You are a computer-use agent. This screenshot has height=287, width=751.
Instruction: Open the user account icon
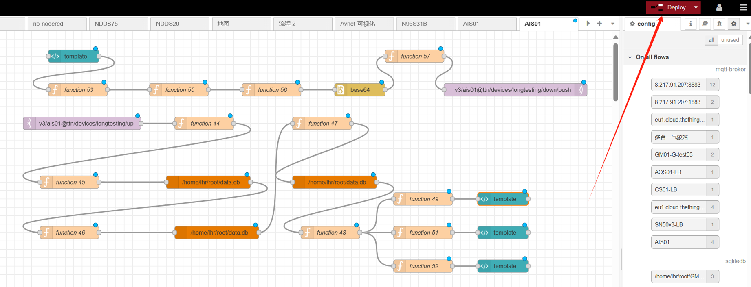[x=719, y=7]
